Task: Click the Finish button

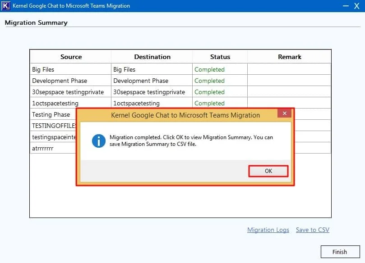Action: [340, 252]
